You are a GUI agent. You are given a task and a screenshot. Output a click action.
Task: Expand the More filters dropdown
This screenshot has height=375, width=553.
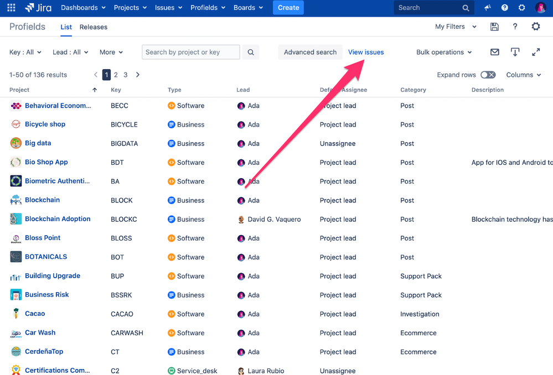(111, 52)
